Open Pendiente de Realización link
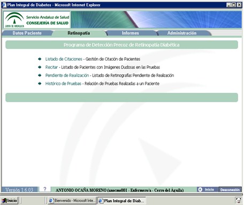244x205 pixels. tap(67, 75)
